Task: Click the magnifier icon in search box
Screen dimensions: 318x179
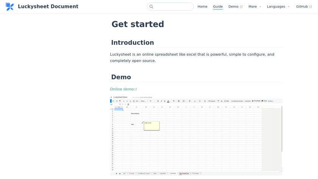Action: [x=151, y=6]
